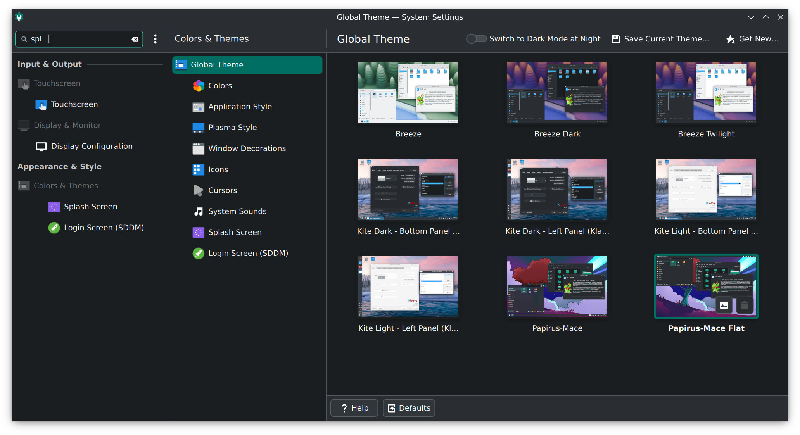Screen dimensions: 800x435
Task: Clear the search field text
Action: (x=135, y=39)
